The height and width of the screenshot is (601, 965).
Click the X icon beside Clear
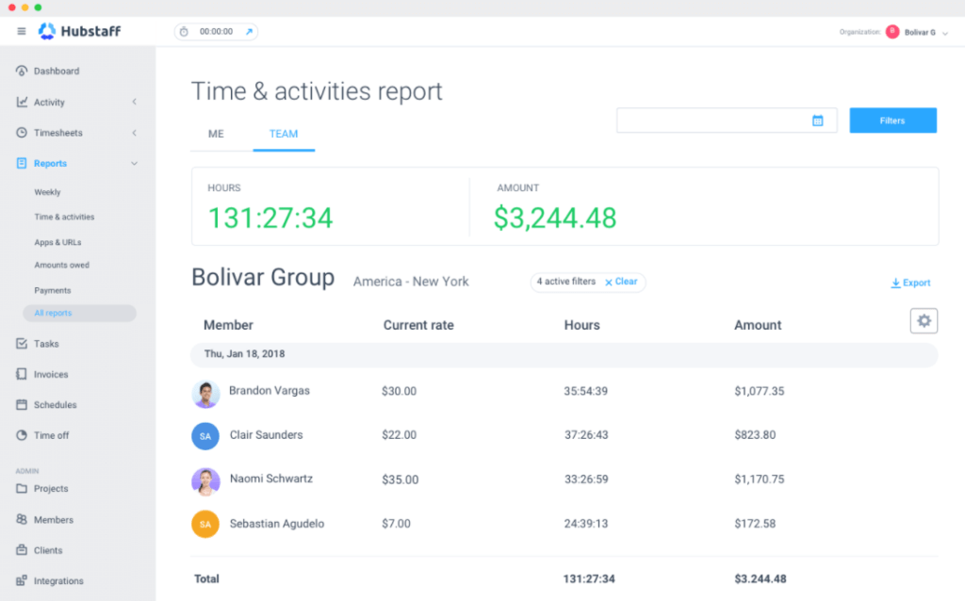[609, 283]
